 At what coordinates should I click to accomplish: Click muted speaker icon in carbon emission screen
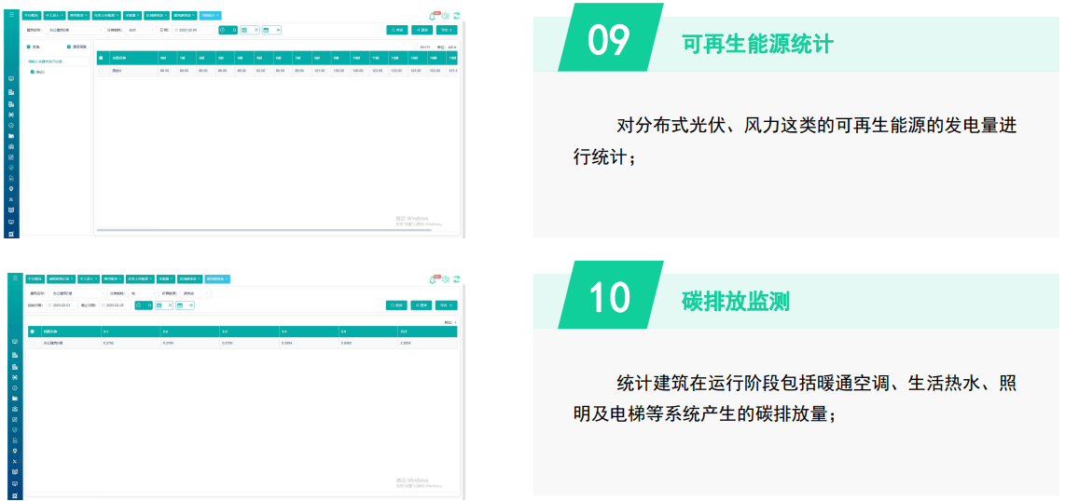[x=445, y=279]
